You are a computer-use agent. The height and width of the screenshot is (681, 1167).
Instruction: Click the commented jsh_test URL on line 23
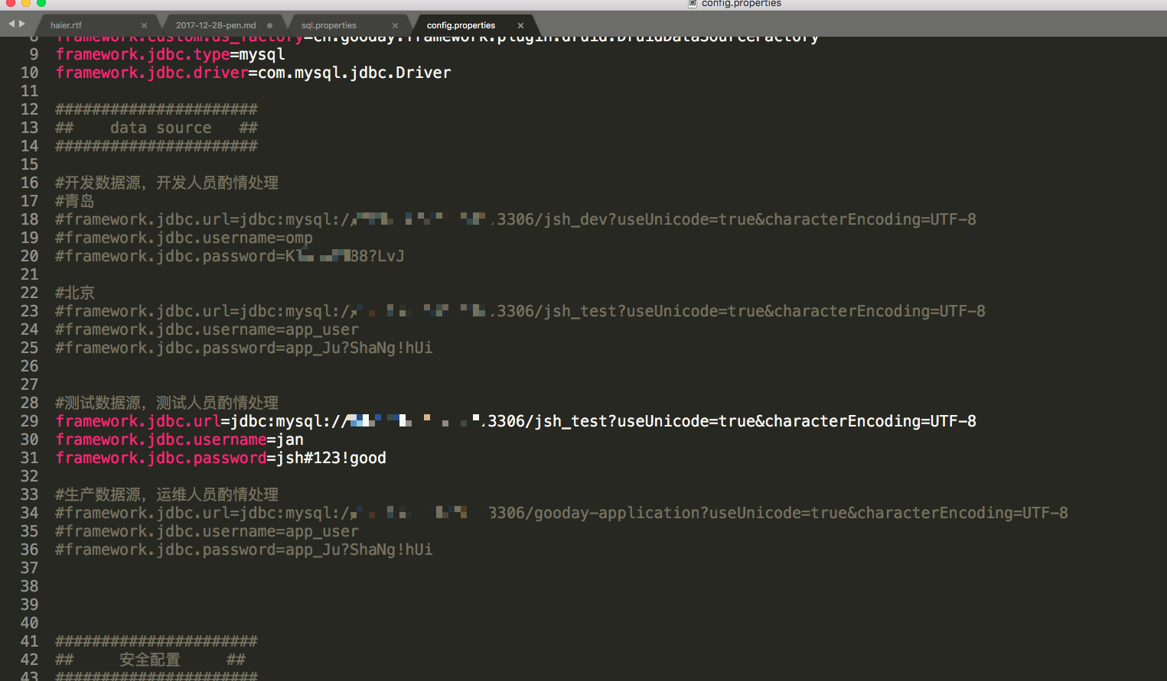click(x=520, y=311)
